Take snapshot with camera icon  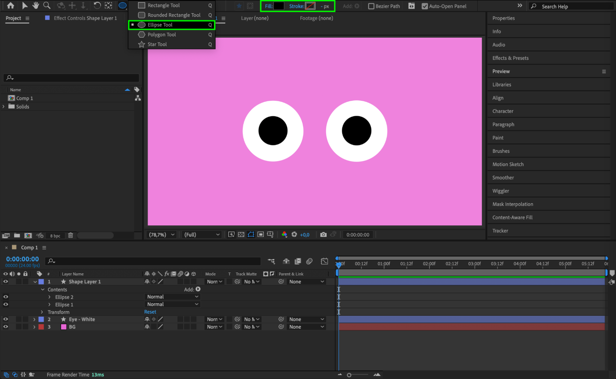click(x=323, y=235)
